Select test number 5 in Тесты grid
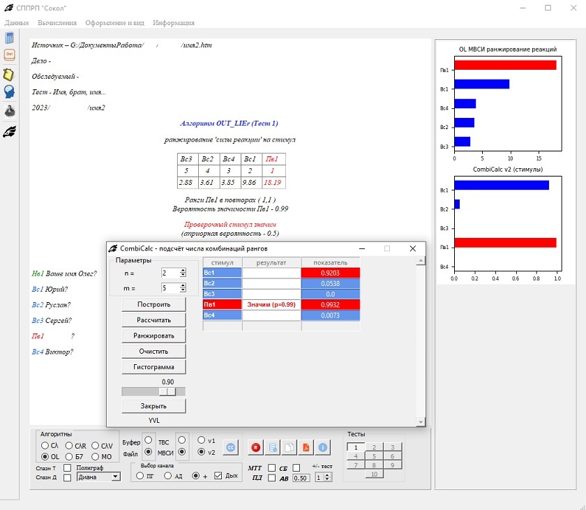 [x=374, y=456]
